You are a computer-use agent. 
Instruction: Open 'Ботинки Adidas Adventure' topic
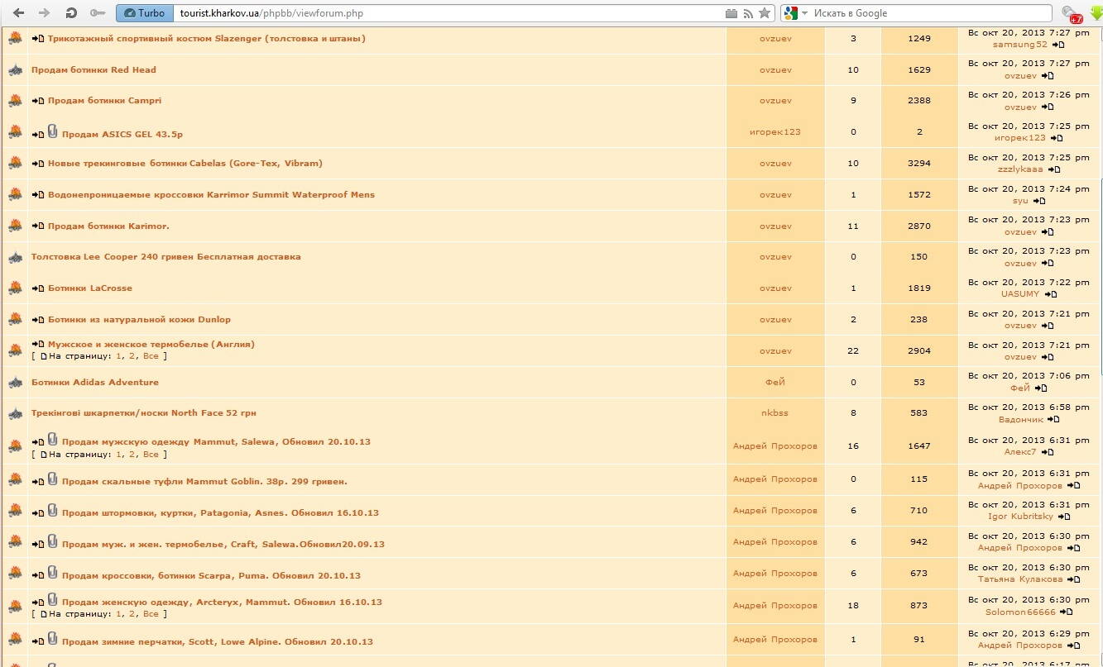point(95,382)
